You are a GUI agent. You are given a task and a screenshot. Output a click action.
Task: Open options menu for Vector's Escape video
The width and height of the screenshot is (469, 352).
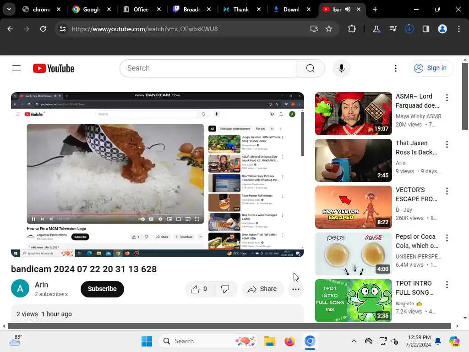[447, 191]
